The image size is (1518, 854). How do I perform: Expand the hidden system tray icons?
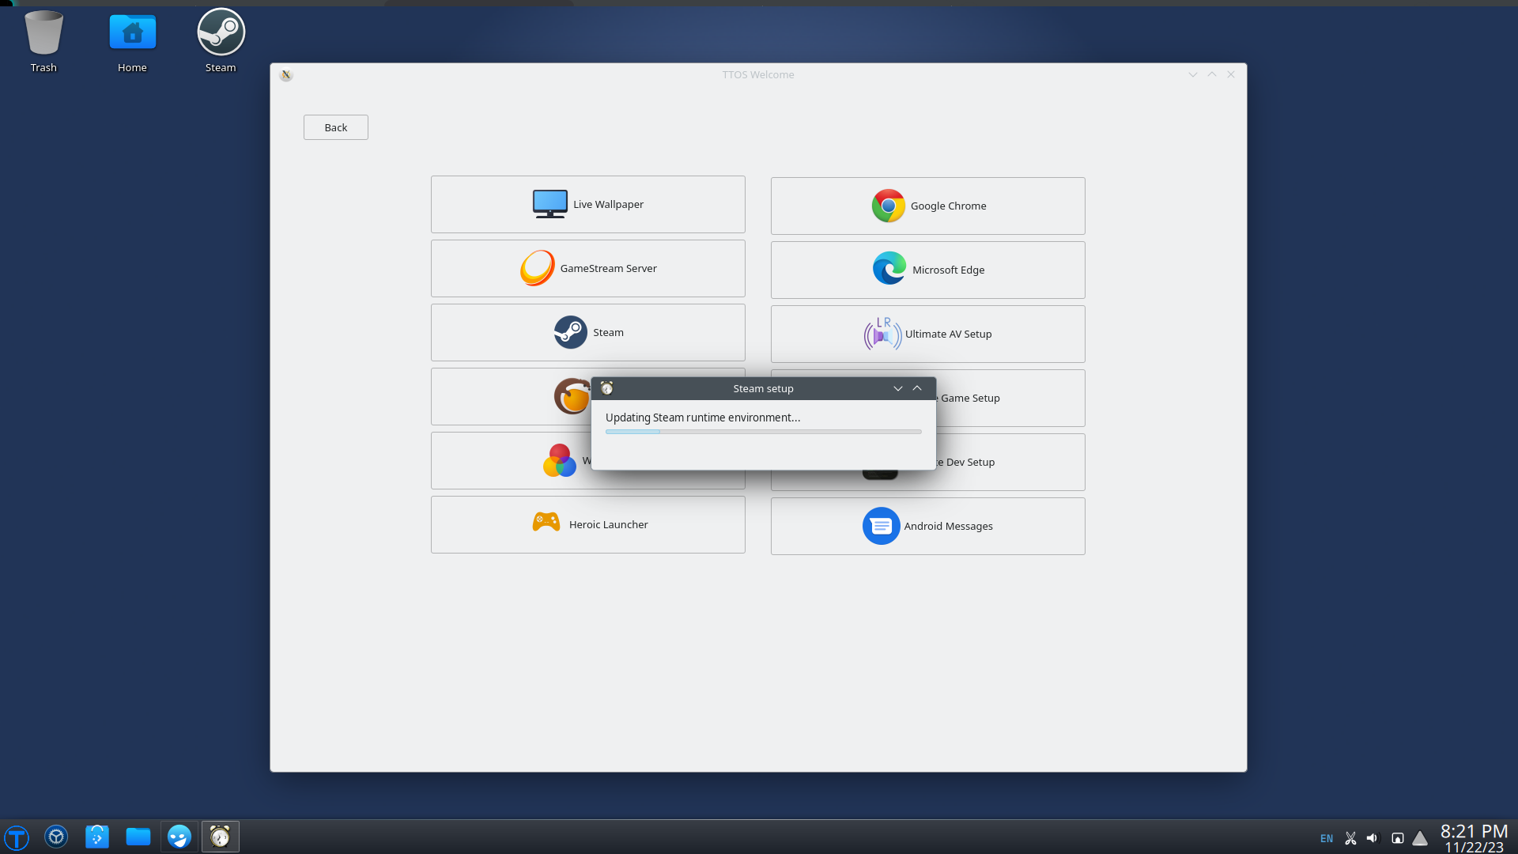(x=1420, y=838)
